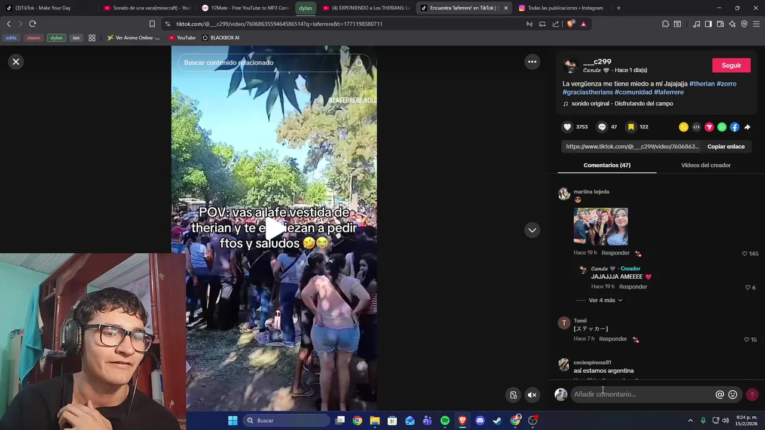Reload the page in the browser toolbar

32,24
